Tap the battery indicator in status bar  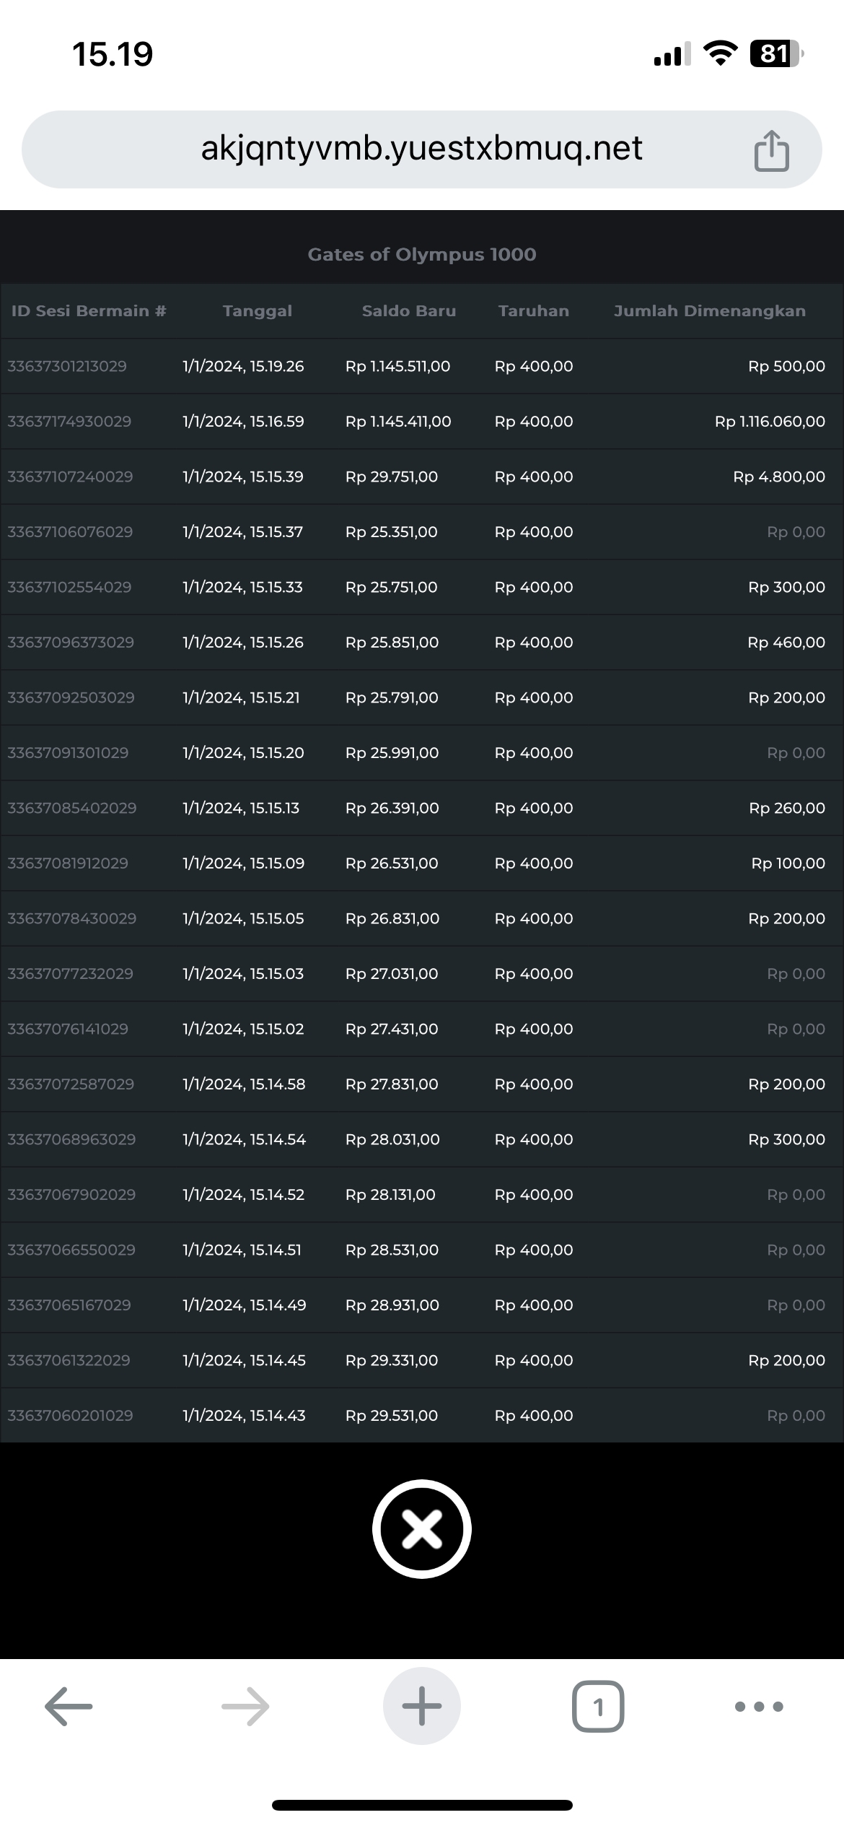[776, 54]
